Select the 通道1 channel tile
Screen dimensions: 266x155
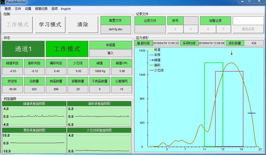[x=23, y=49]
